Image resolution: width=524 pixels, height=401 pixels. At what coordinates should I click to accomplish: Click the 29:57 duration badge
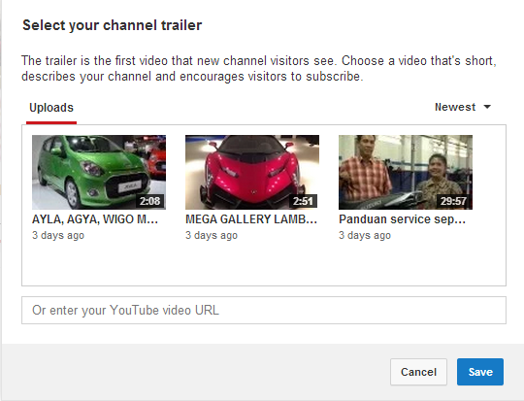(453, 201)
